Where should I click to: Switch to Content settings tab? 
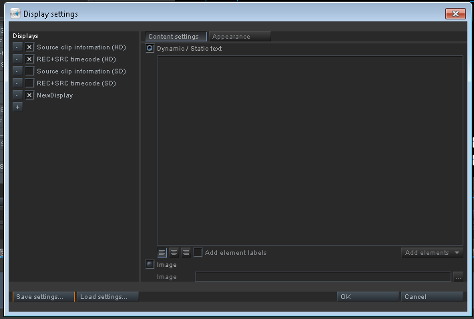tap(176, 37)
